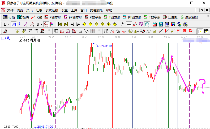Viewport: 210px width, 129px height.
Task: Open the 日 period dropdown arrow
Action: tap(9, 24)
